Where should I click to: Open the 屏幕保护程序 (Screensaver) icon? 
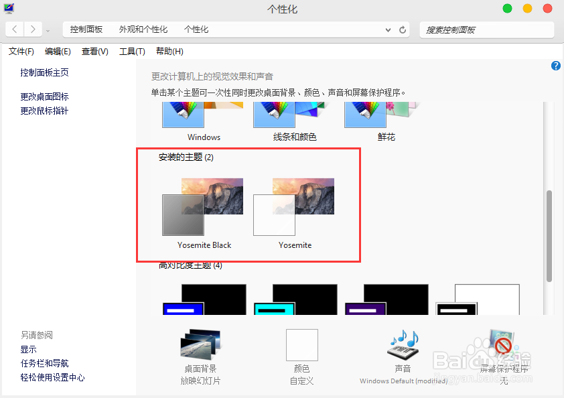(501, 345)
